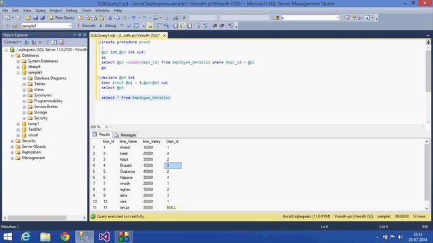433x243 pixels.
Task: Click the Disconnect icon in Object Explorer toolbar
Action: tap(33, 42)
